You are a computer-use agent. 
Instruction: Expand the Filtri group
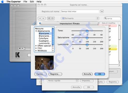click(x=36, y=48)
